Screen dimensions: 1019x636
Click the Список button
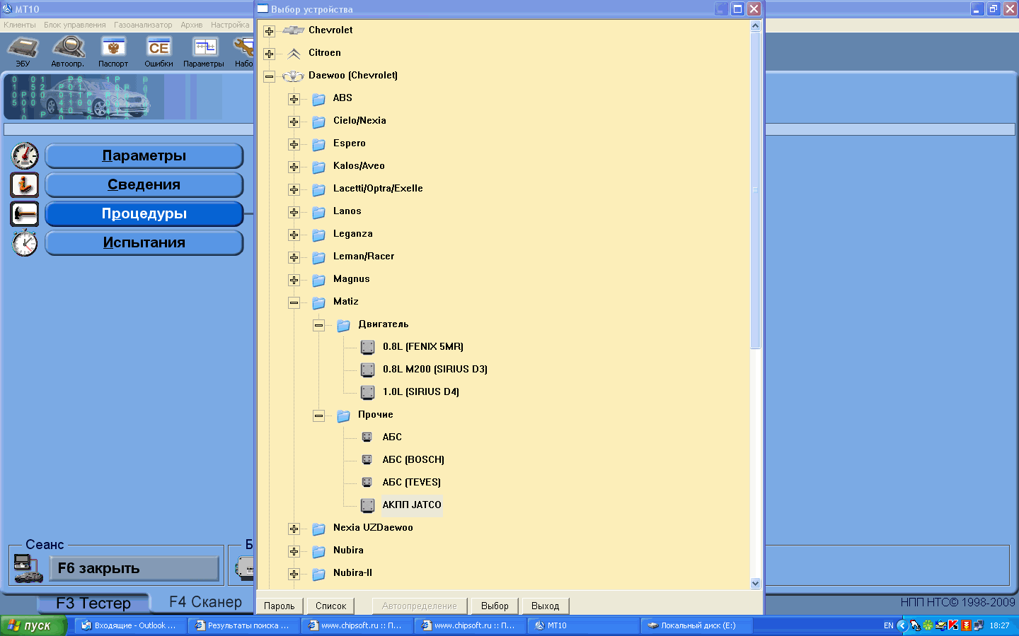click(330, 606)
